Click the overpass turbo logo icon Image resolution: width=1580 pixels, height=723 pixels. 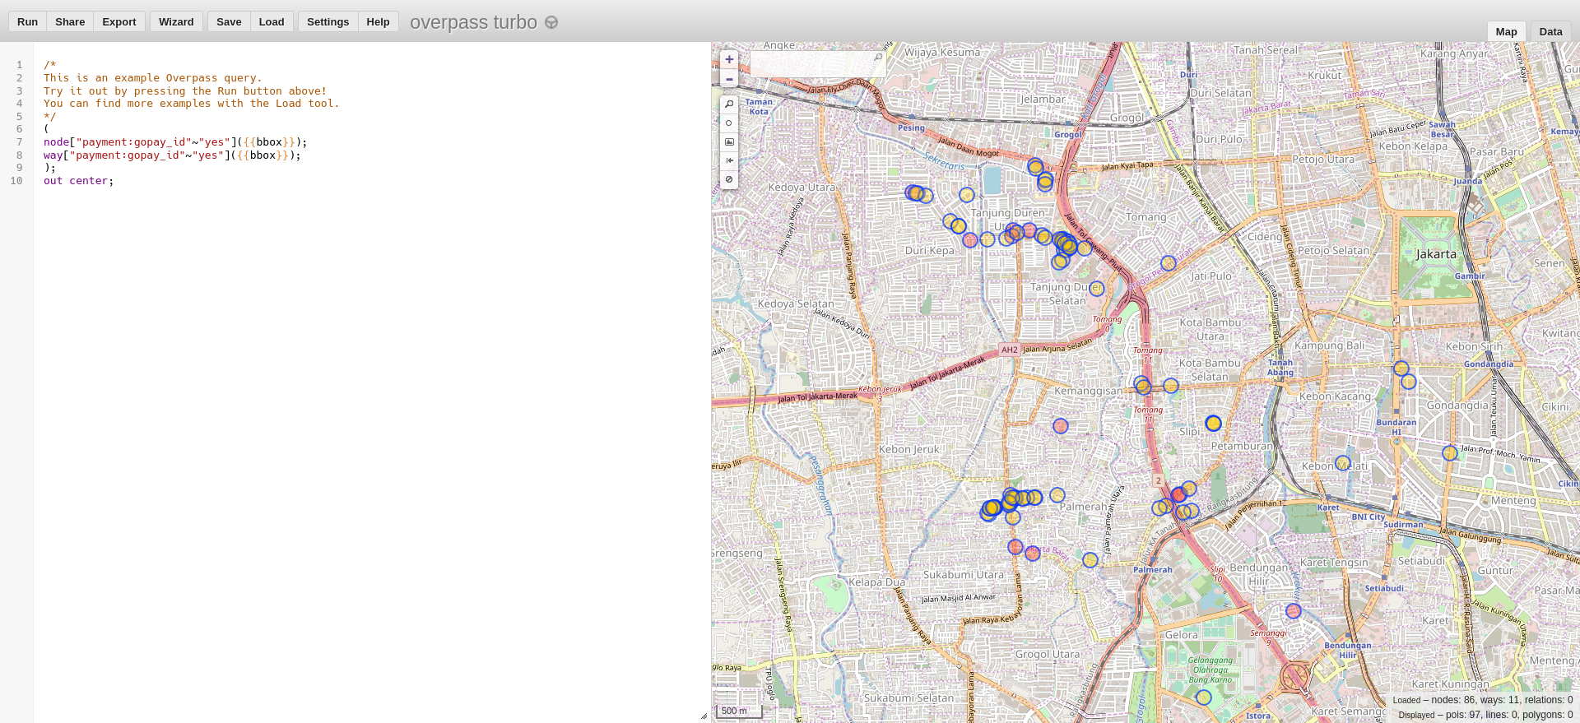551,23
